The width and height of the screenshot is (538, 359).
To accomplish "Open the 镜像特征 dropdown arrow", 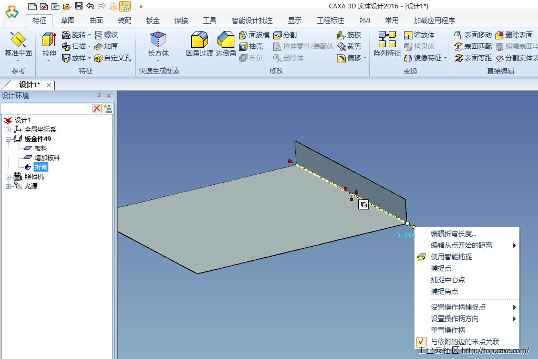I will click(446, 58).
